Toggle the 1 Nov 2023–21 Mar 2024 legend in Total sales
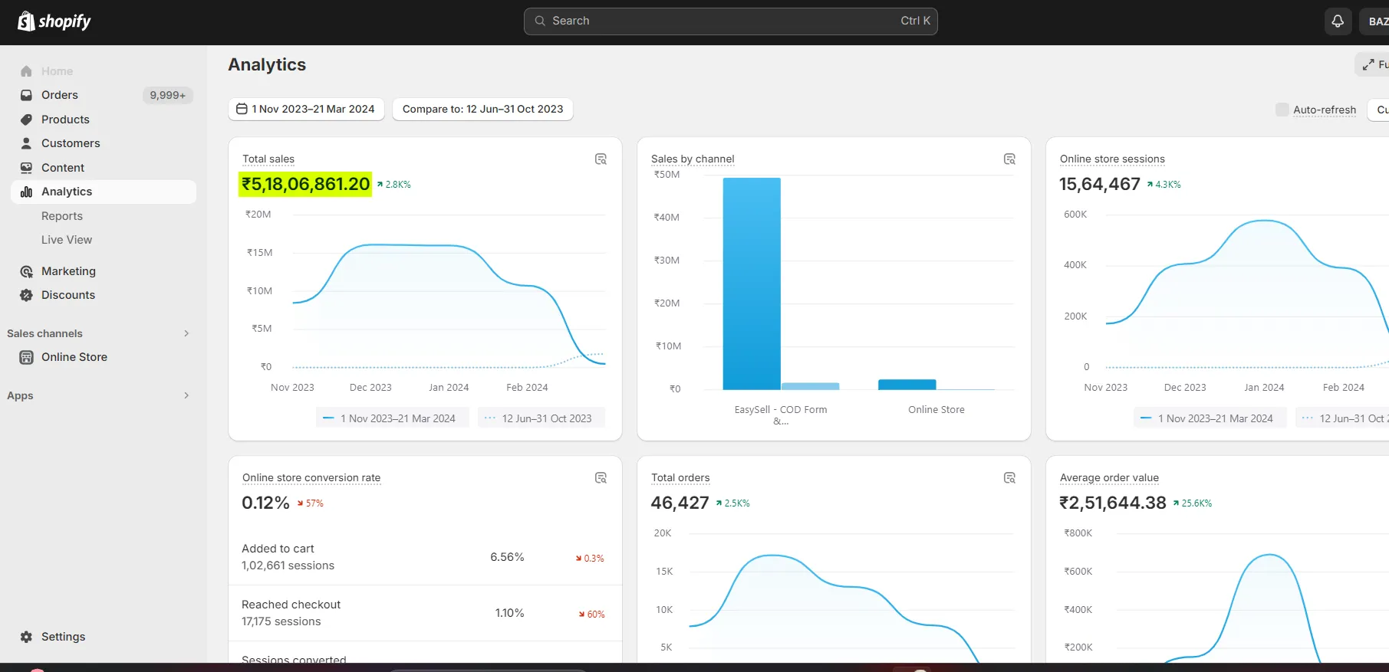The width and height of the screenshot is (1389, 672). click(392, 418)
